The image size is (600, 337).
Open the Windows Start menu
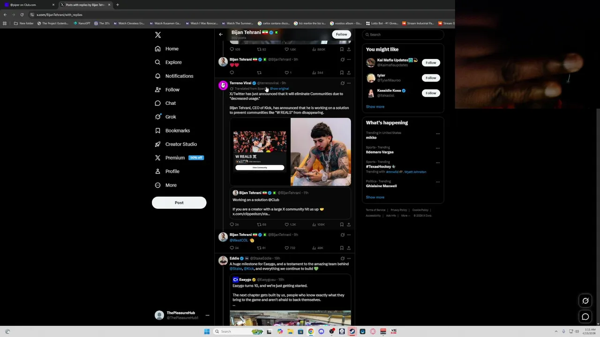click(207, 331)
